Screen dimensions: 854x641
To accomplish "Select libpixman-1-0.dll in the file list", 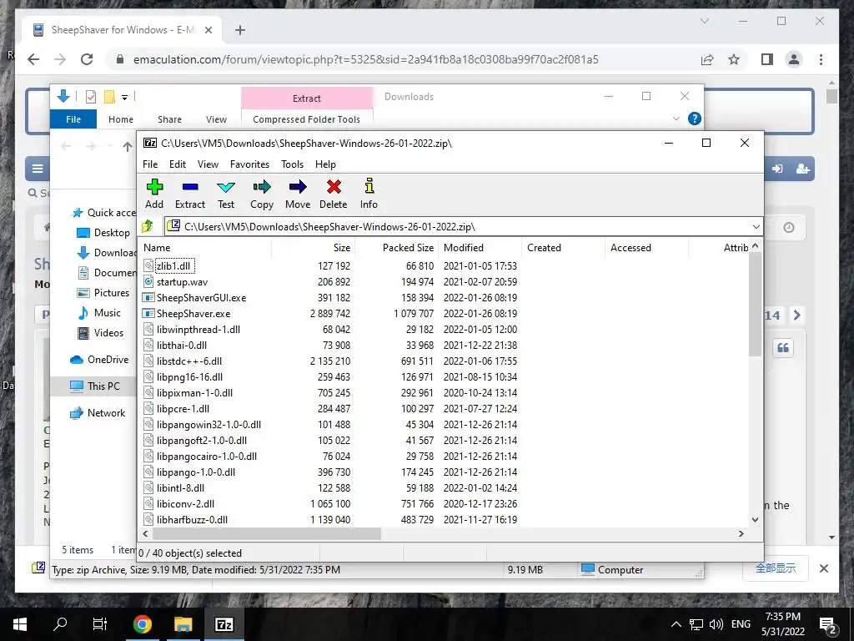I will (194, 392).
